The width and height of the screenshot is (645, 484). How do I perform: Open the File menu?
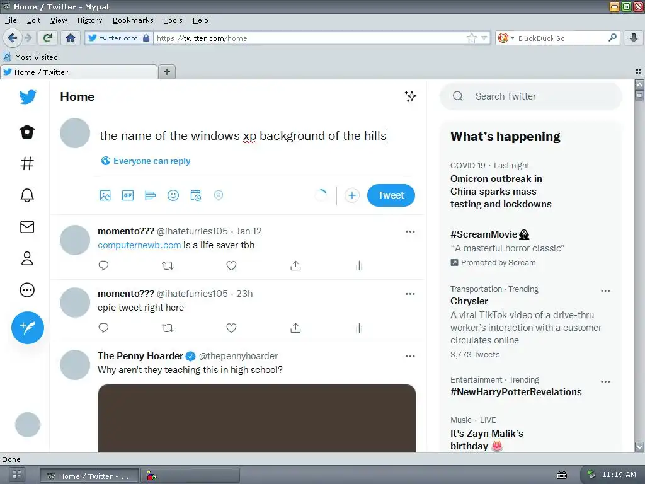(11, 20)
